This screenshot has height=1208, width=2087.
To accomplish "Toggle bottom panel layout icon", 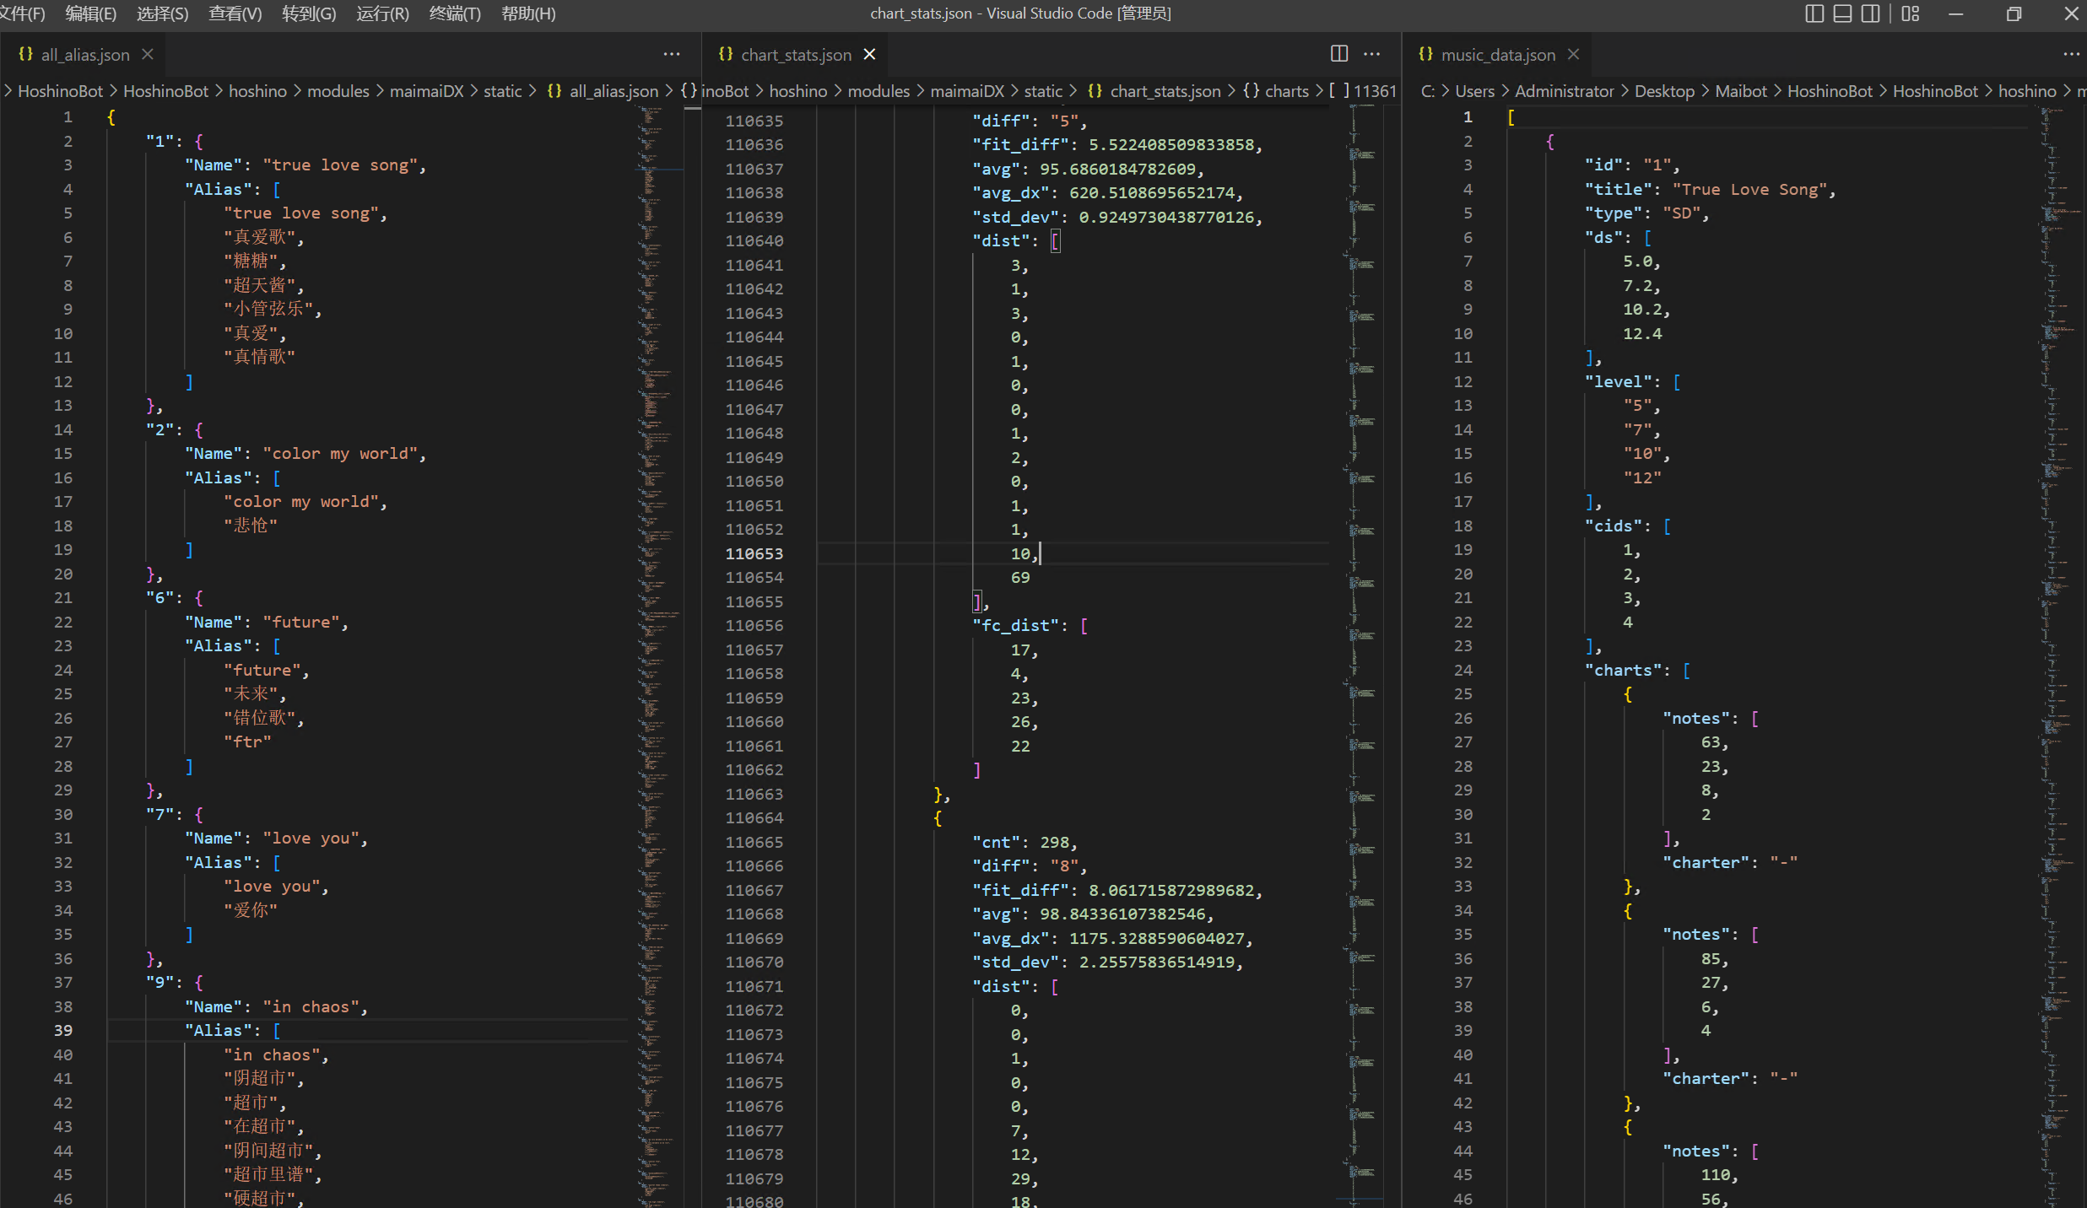I will tap(1843, 13).
